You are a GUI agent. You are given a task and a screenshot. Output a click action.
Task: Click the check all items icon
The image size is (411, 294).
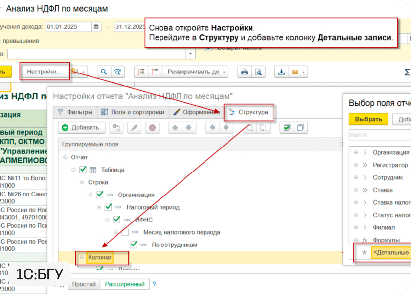287,127
